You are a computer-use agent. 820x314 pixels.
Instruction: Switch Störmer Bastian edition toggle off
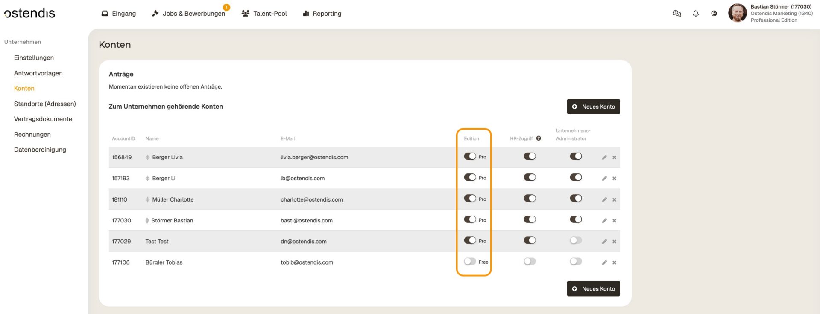[x=470, y=220]
